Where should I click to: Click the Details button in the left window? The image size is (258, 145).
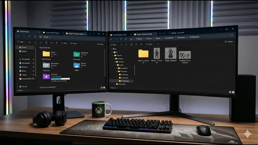pos(100,44)
